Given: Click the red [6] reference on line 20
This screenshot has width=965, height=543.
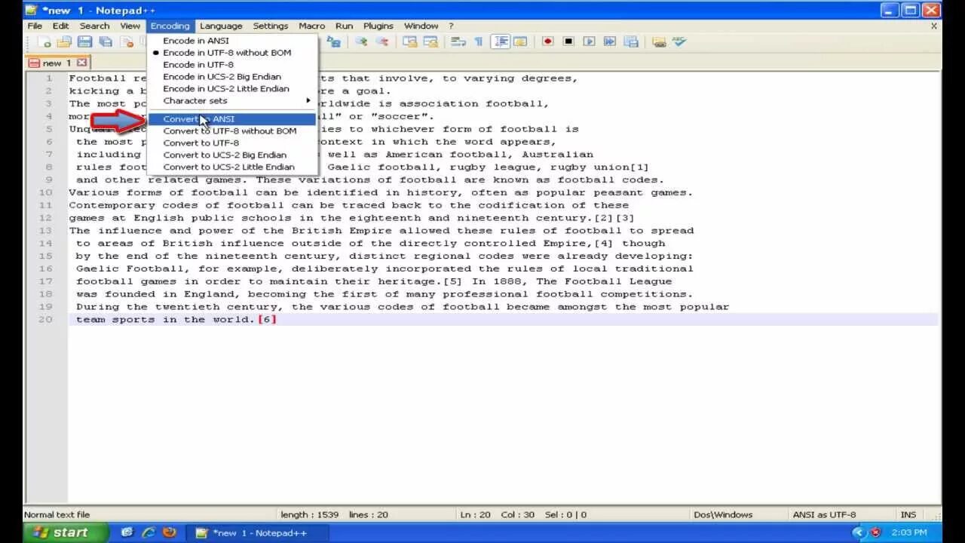Looking at the screenshot, I should [268, 319].
